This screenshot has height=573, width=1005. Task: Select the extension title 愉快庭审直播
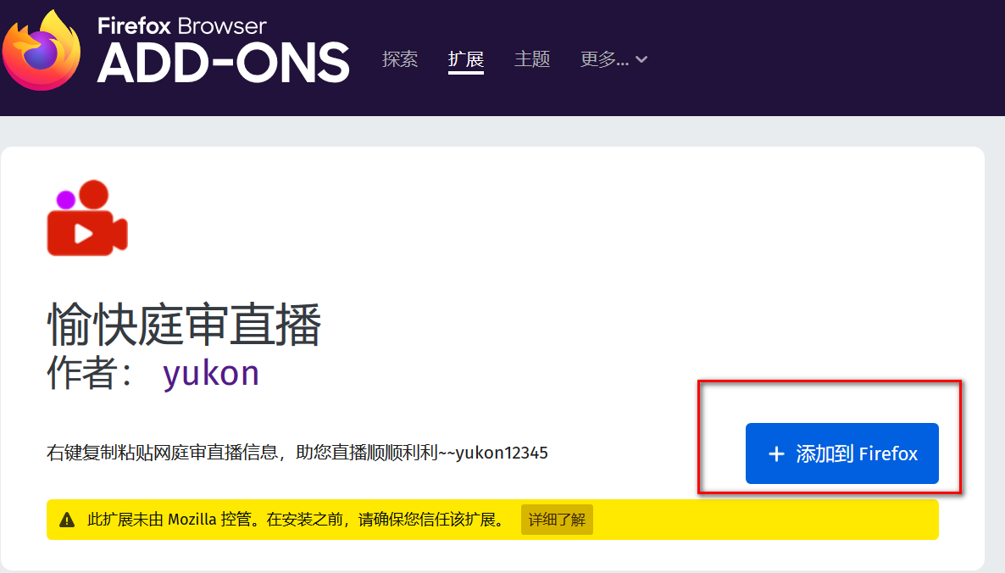point(184,326)
